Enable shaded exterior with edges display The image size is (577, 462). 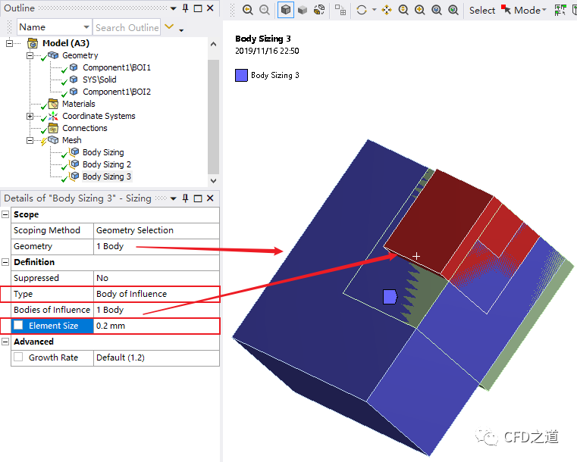pos(286,10)
